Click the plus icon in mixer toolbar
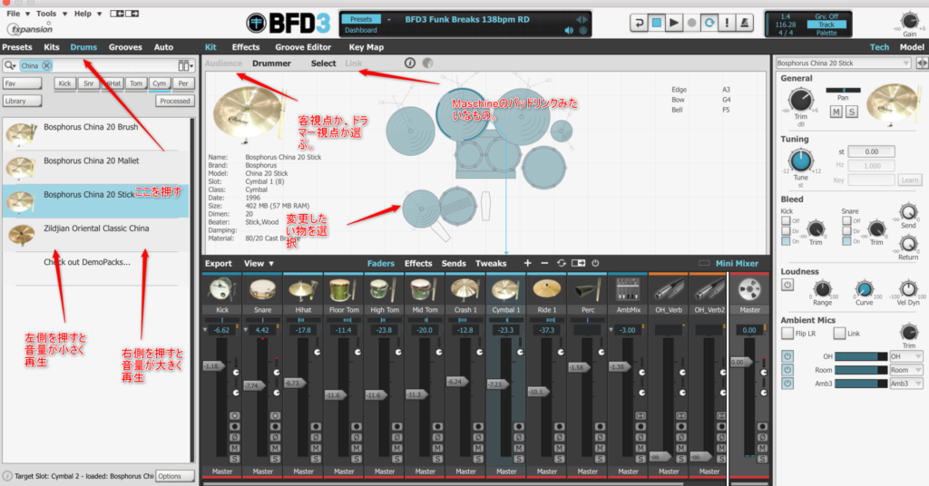 click(528, 263)
